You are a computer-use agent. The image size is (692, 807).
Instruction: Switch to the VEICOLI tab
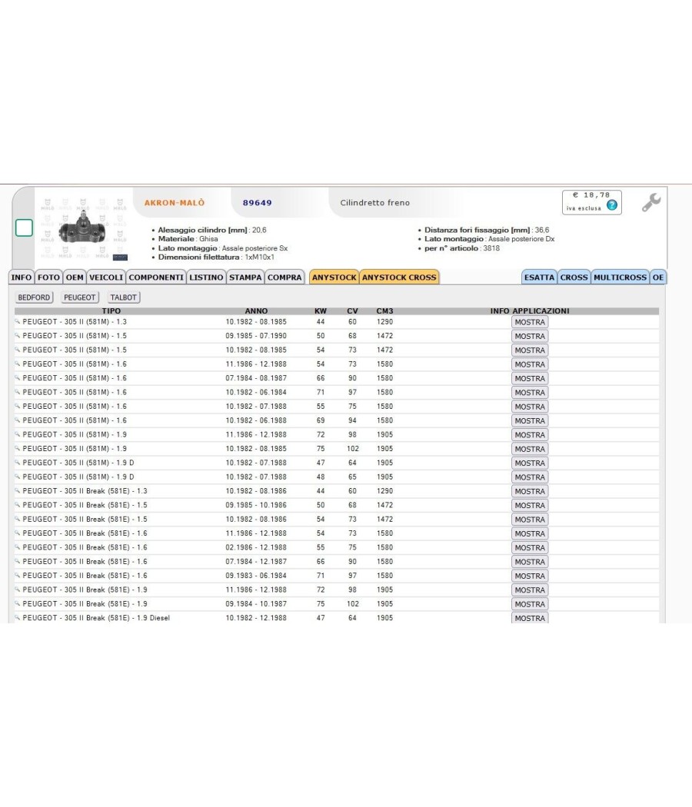point(106,277)
